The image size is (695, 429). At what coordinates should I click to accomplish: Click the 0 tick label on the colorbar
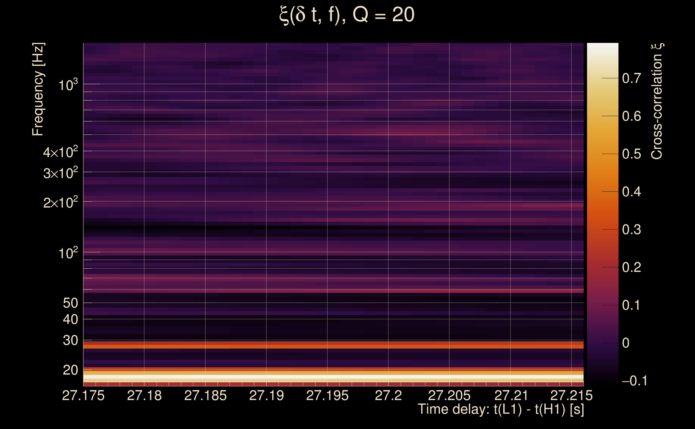(626, 343)
